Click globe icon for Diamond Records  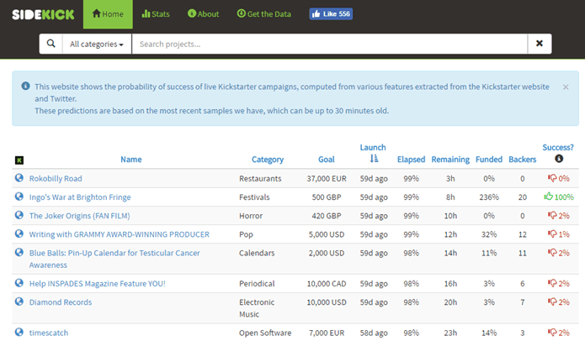pyautogui.click(x=19, y=302)
